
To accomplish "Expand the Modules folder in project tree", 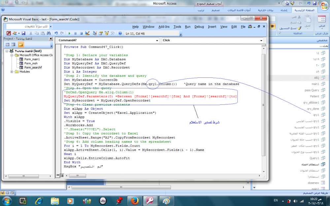I will (x=12, y=72).
